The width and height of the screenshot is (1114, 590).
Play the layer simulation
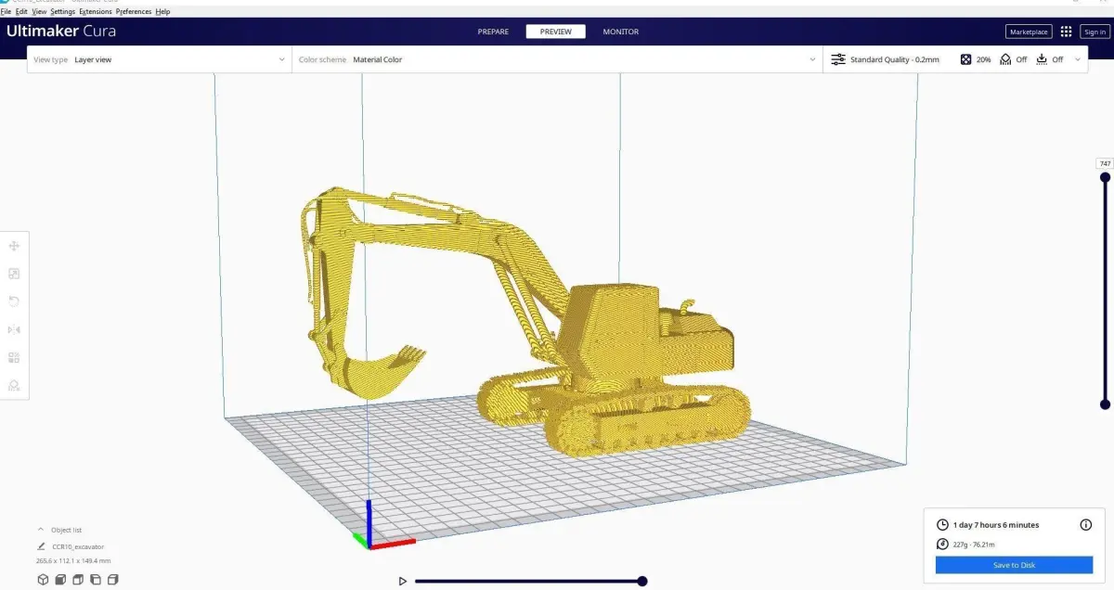(402, 582)
